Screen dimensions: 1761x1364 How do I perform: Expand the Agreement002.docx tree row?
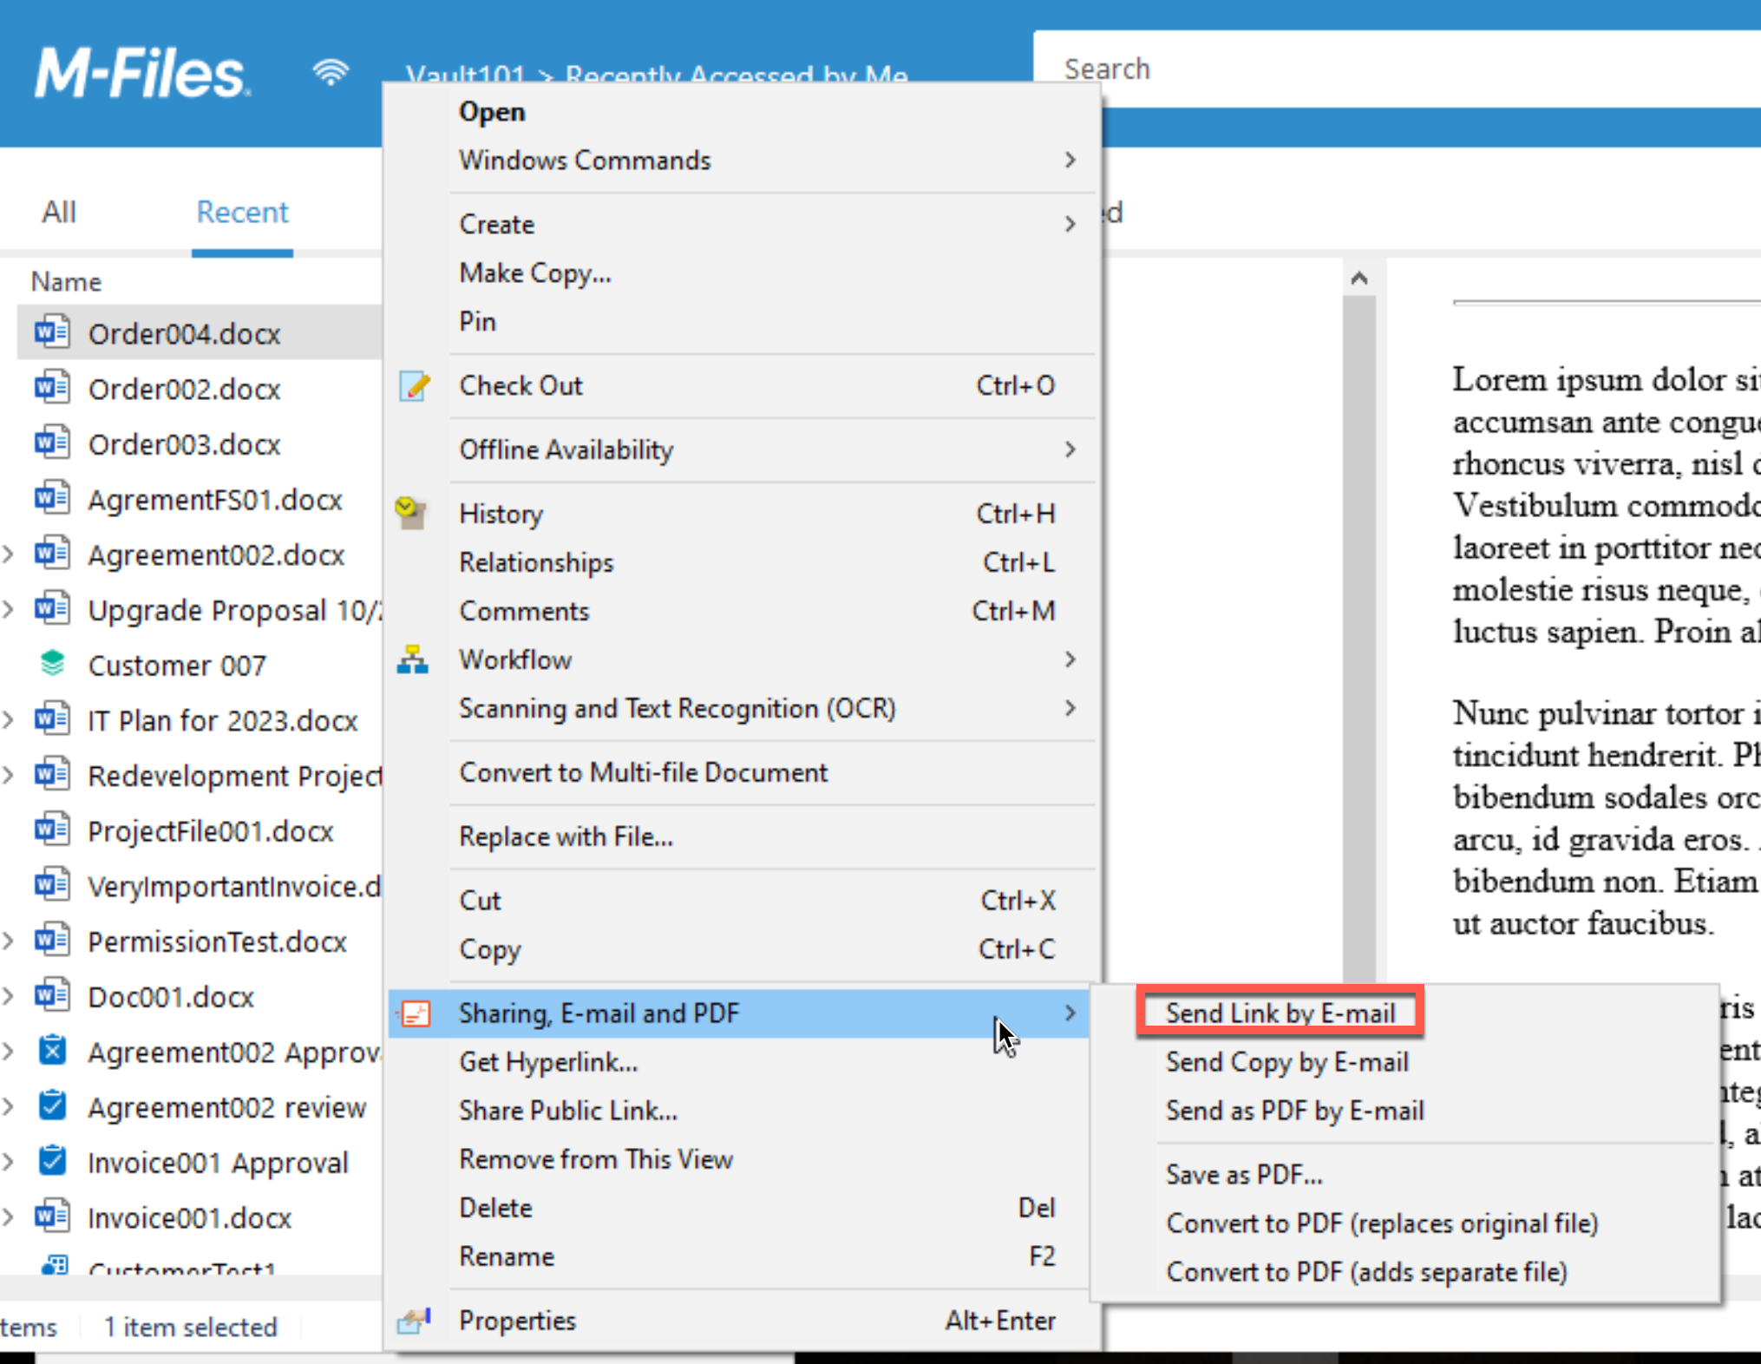(x=9, y=554)
